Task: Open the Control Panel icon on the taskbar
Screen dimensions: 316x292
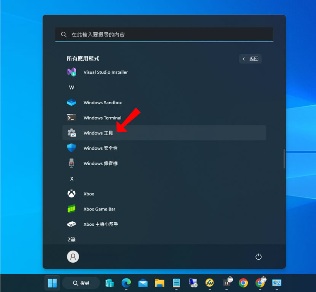Action: [x=277, y=283]
